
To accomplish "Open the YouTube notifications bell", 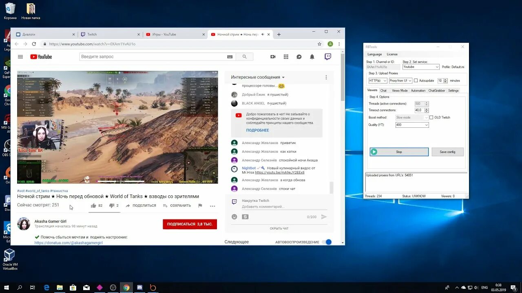I will pos(312,57).
